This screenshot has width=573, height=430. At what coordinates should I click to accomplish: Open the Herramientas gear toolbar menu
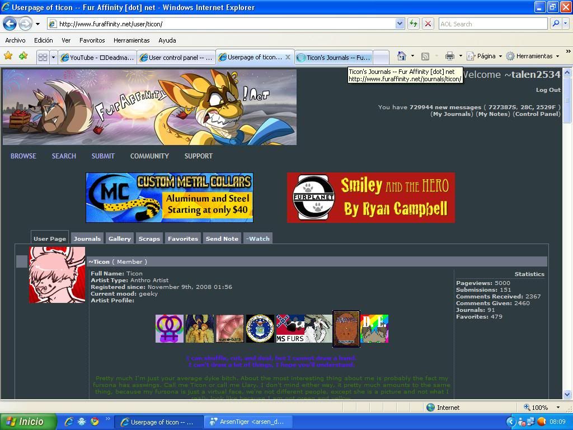click(x=533, y=56)
